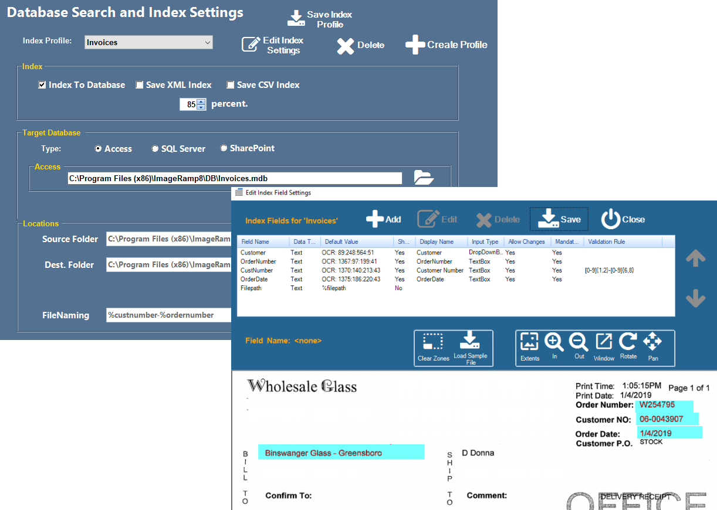
Task: Select the CustNumber field row
Action: click(x=456, y=270)
